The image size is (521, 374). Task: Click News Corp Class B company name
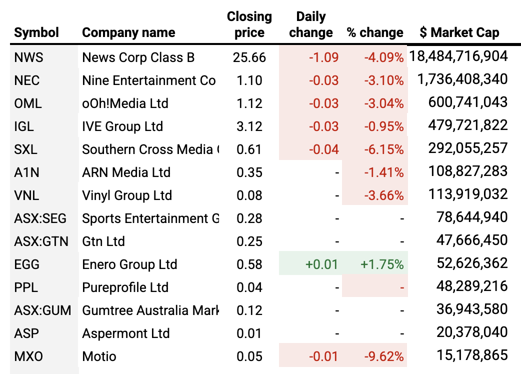point(138,57)
